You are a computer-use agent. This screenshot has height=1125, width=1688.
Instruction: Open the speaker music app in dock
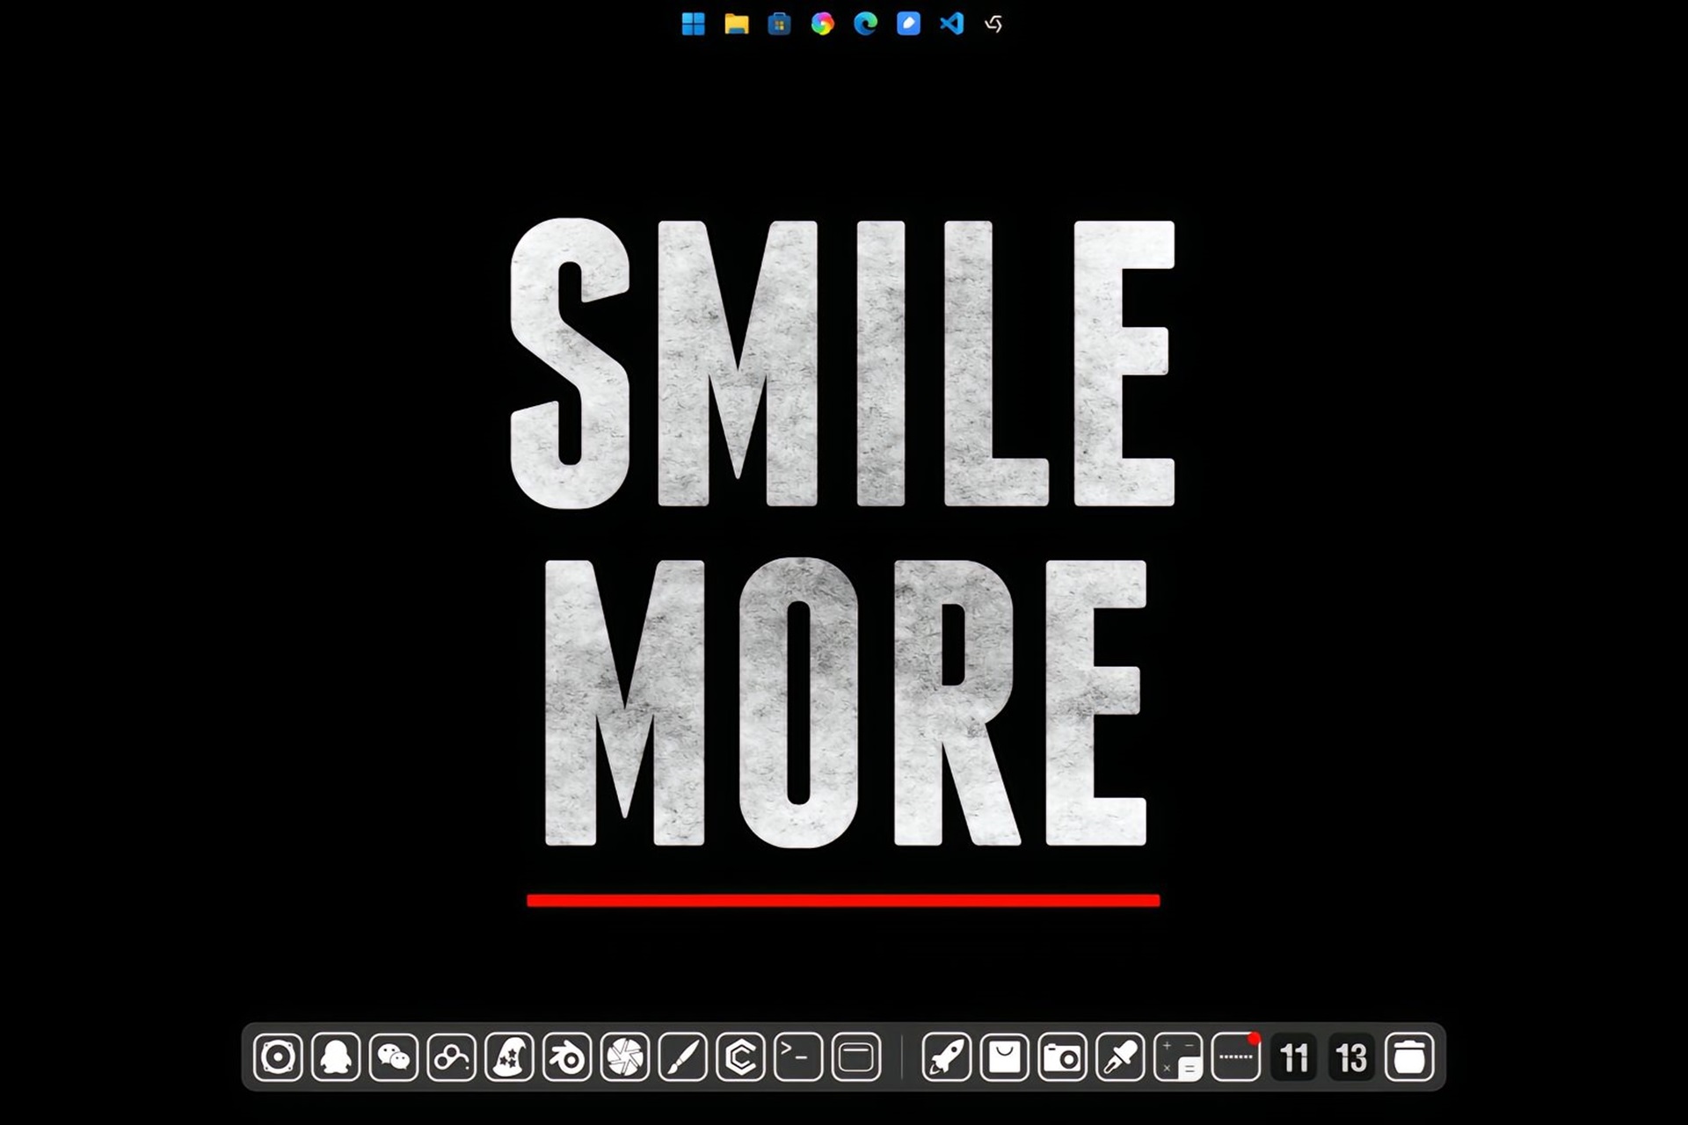click(x=278, y=1056)
